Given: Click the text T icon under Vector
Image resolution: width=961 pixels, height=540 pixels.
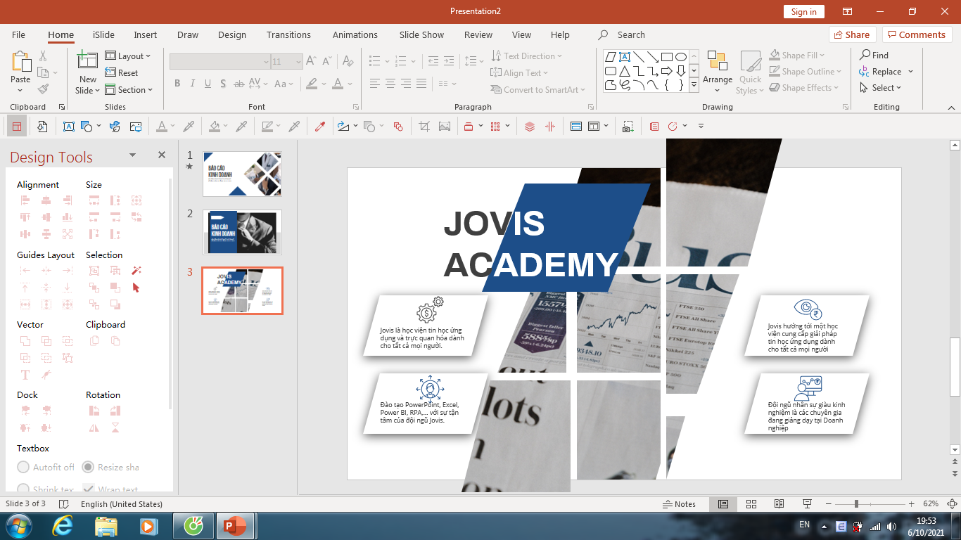Looking at the screenshot, I should pyautogui.click(x=25, y=375).
